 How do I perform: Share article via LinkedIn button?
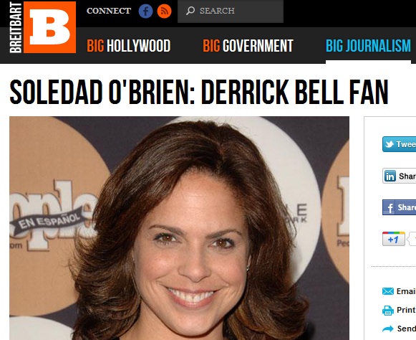[399, 176]
